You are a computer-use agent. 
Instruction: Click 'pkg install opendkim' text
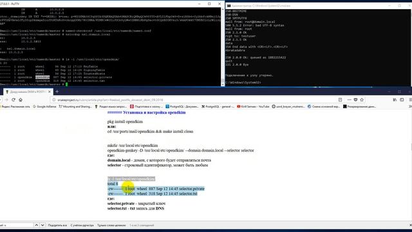125,122
